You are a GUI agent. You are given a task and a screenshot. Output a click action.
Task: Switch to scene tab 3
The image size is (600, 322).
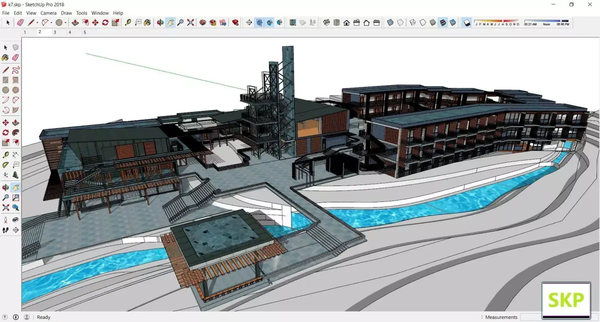point(55,32)
